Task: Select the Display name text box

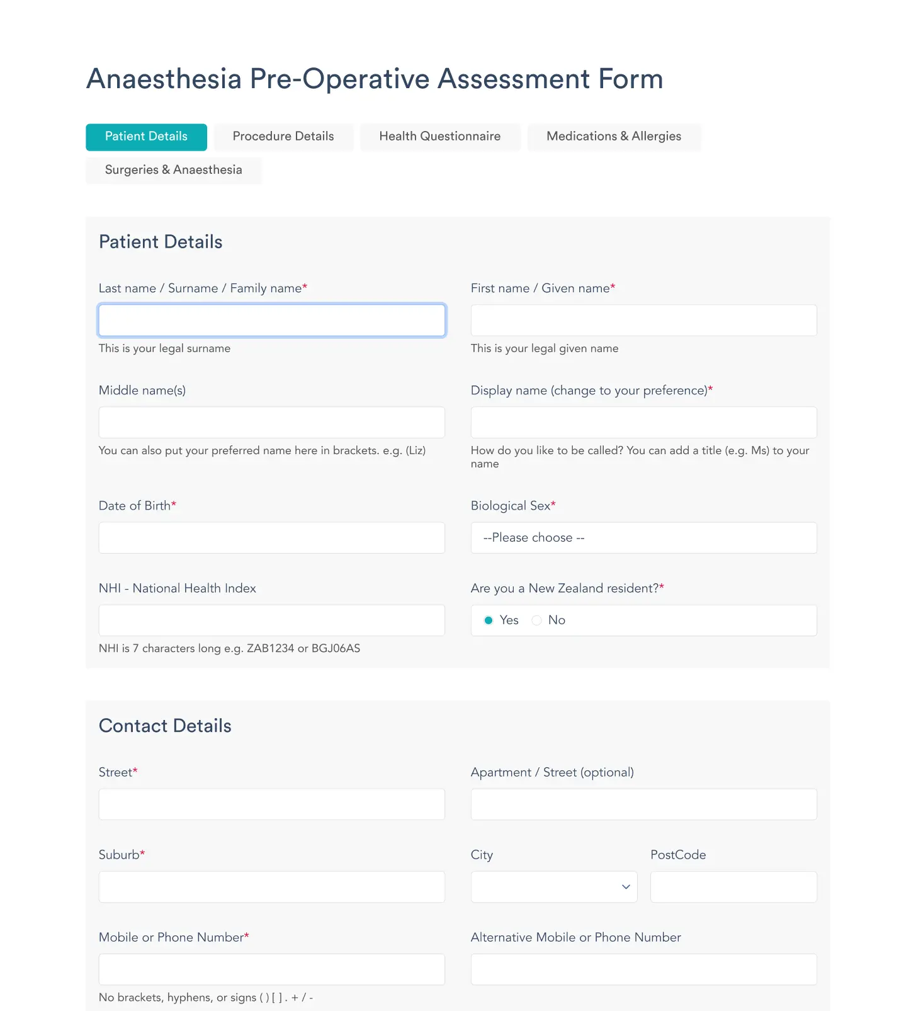Action: click(x=643, y=423)
